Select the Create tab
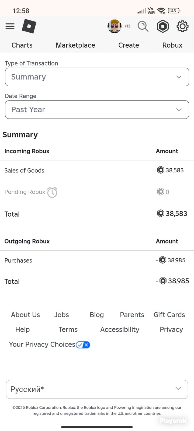 129,45
